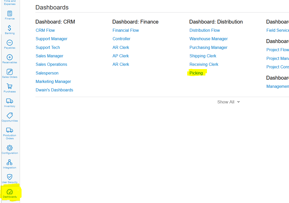Expand the Show All dropdown
The image size is (289, 203).
[228, 102]
